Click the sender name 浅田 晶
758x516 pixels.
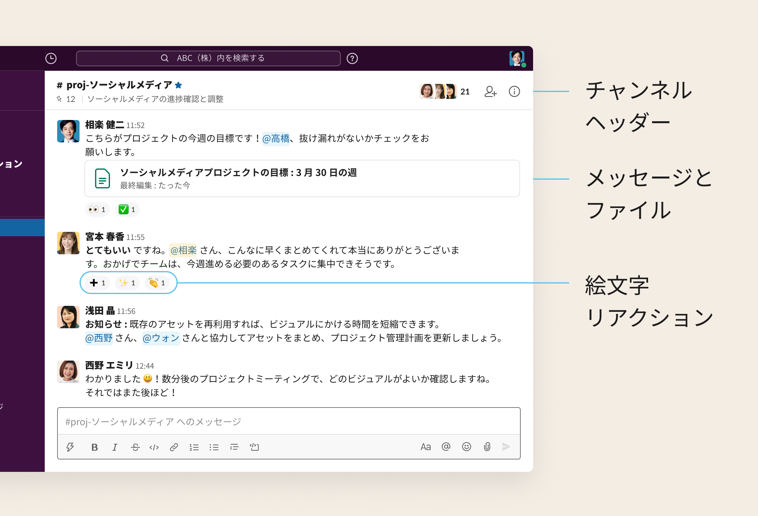point(100,311)
